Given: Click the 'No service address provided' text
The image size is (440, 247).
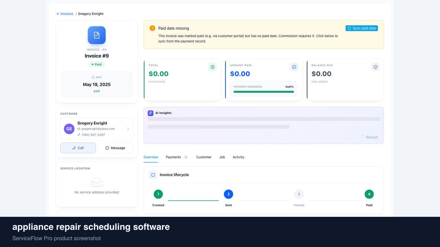Looking at the screenshot, I should 97,192.
